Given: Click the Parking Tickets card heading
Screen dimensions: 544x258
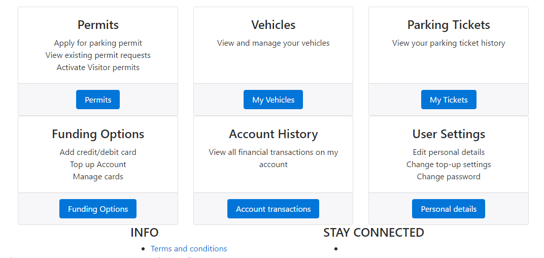Looking at the screenshot, I should pyautogui.click(x=449, y=25).
